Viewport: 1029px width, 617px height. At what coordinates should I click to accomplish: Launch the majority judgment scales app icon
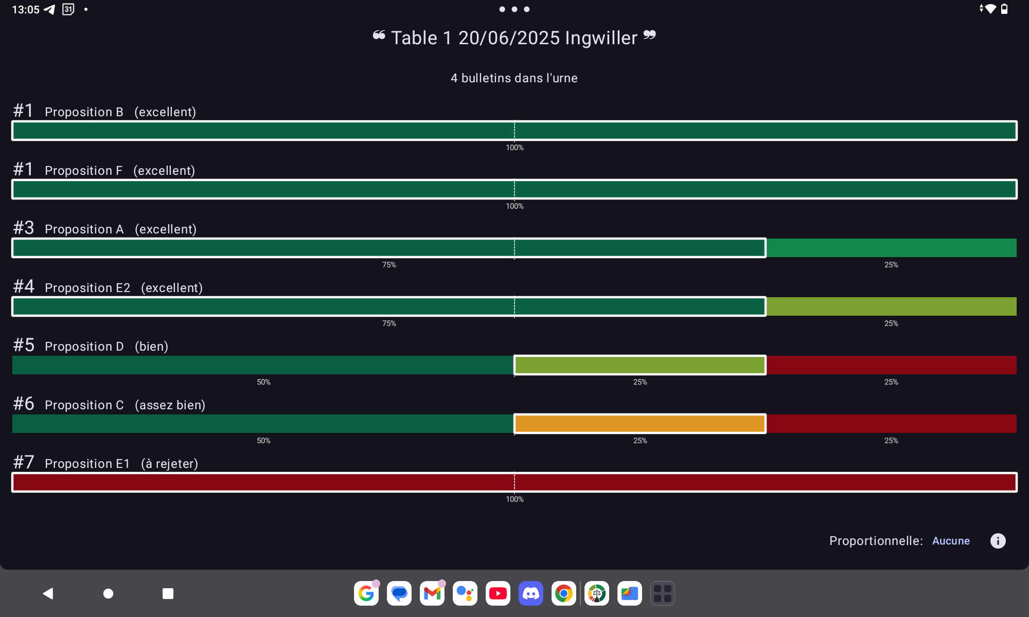pos(596,593)
